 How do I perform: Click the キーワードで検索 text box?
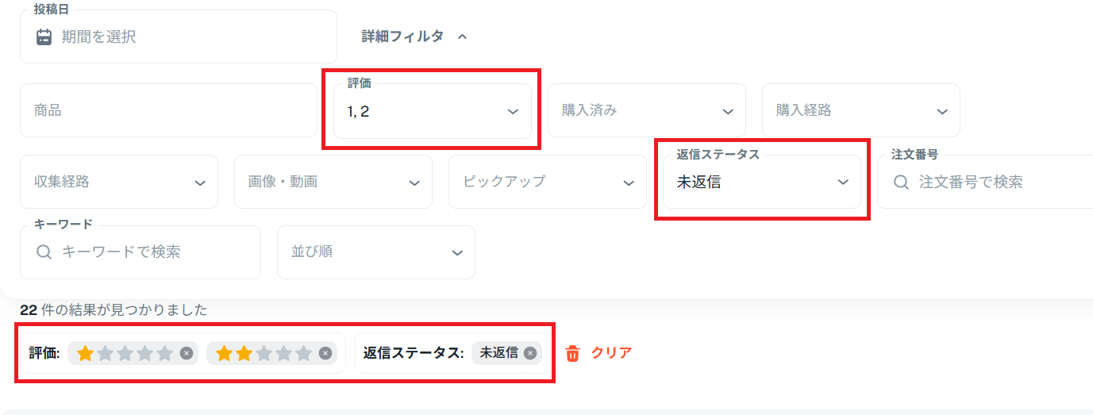(x=140, y=252)
